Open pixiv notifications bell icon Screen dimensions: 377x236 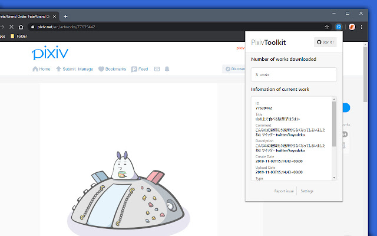[x=167, y=69]
